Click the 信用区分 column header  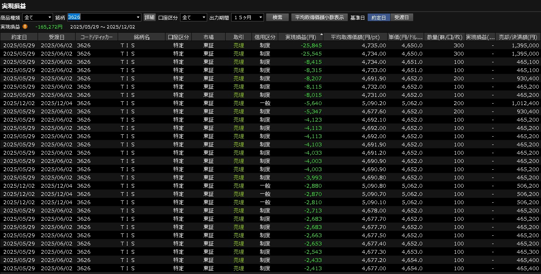(265, 37)
